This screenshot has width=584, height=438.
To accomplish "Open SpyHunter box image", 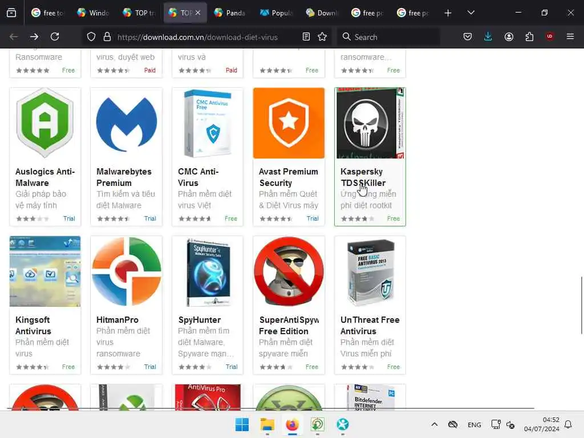I will click(208, 271).
